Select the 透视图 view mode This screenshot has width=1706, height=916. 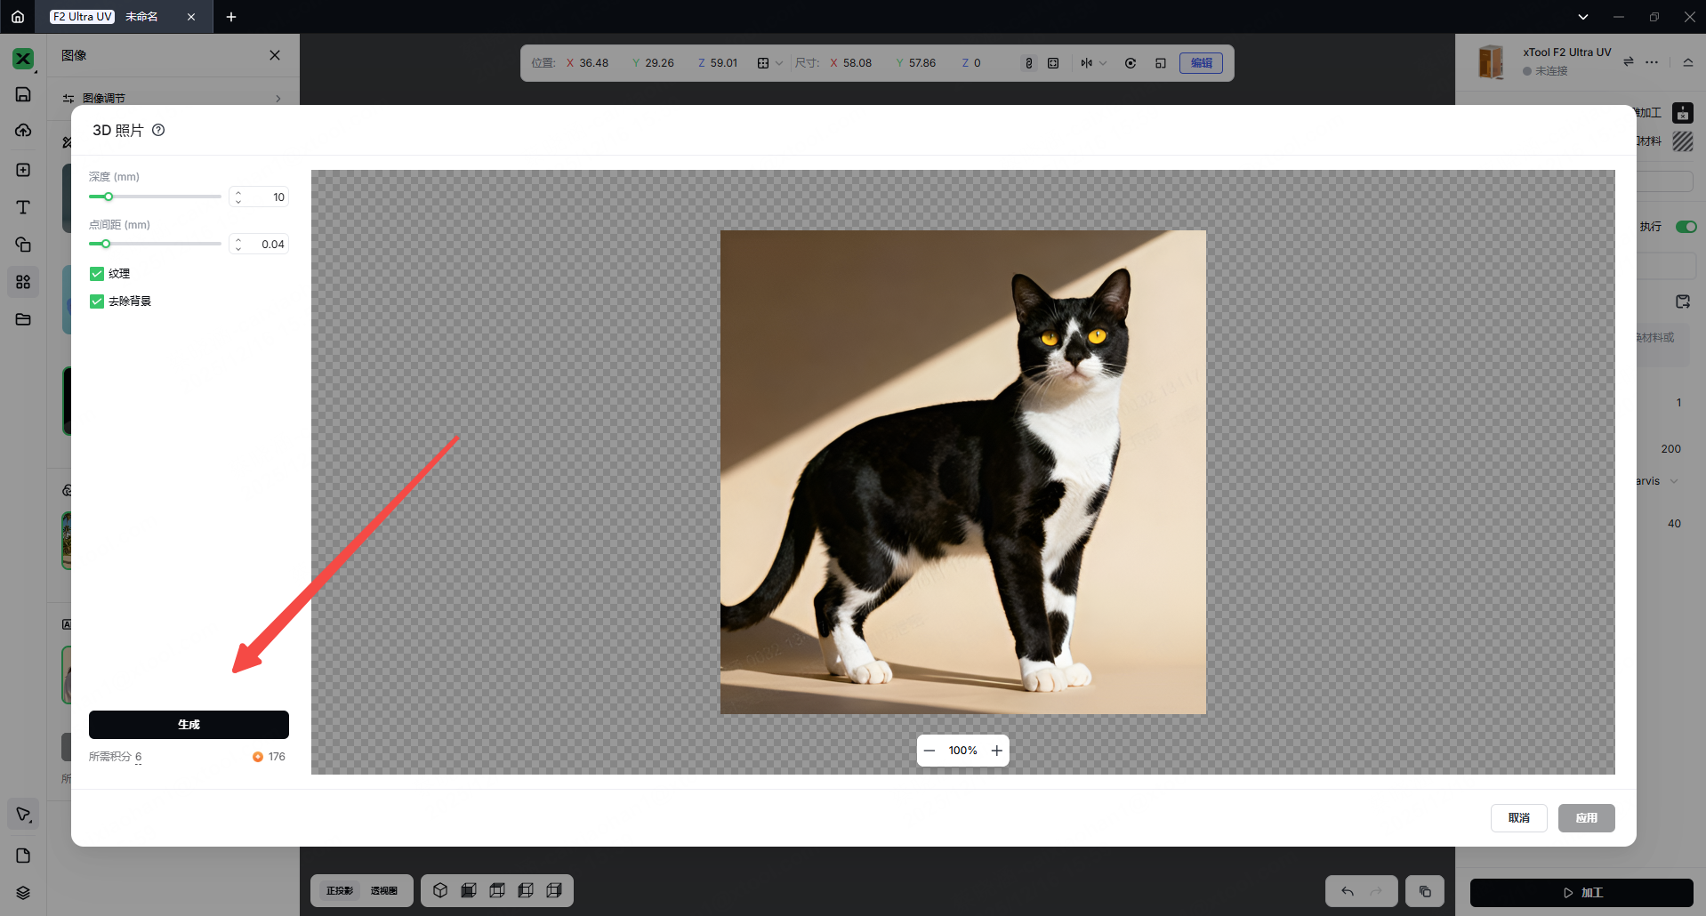pos(384,890)
